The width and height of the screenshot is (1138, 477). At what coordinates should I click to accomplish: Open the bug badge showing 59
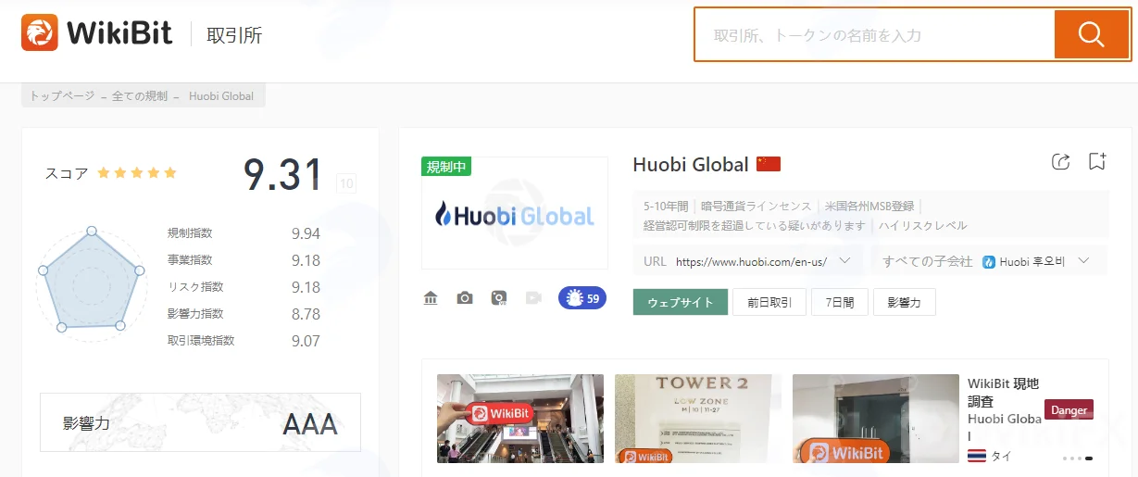582,298
